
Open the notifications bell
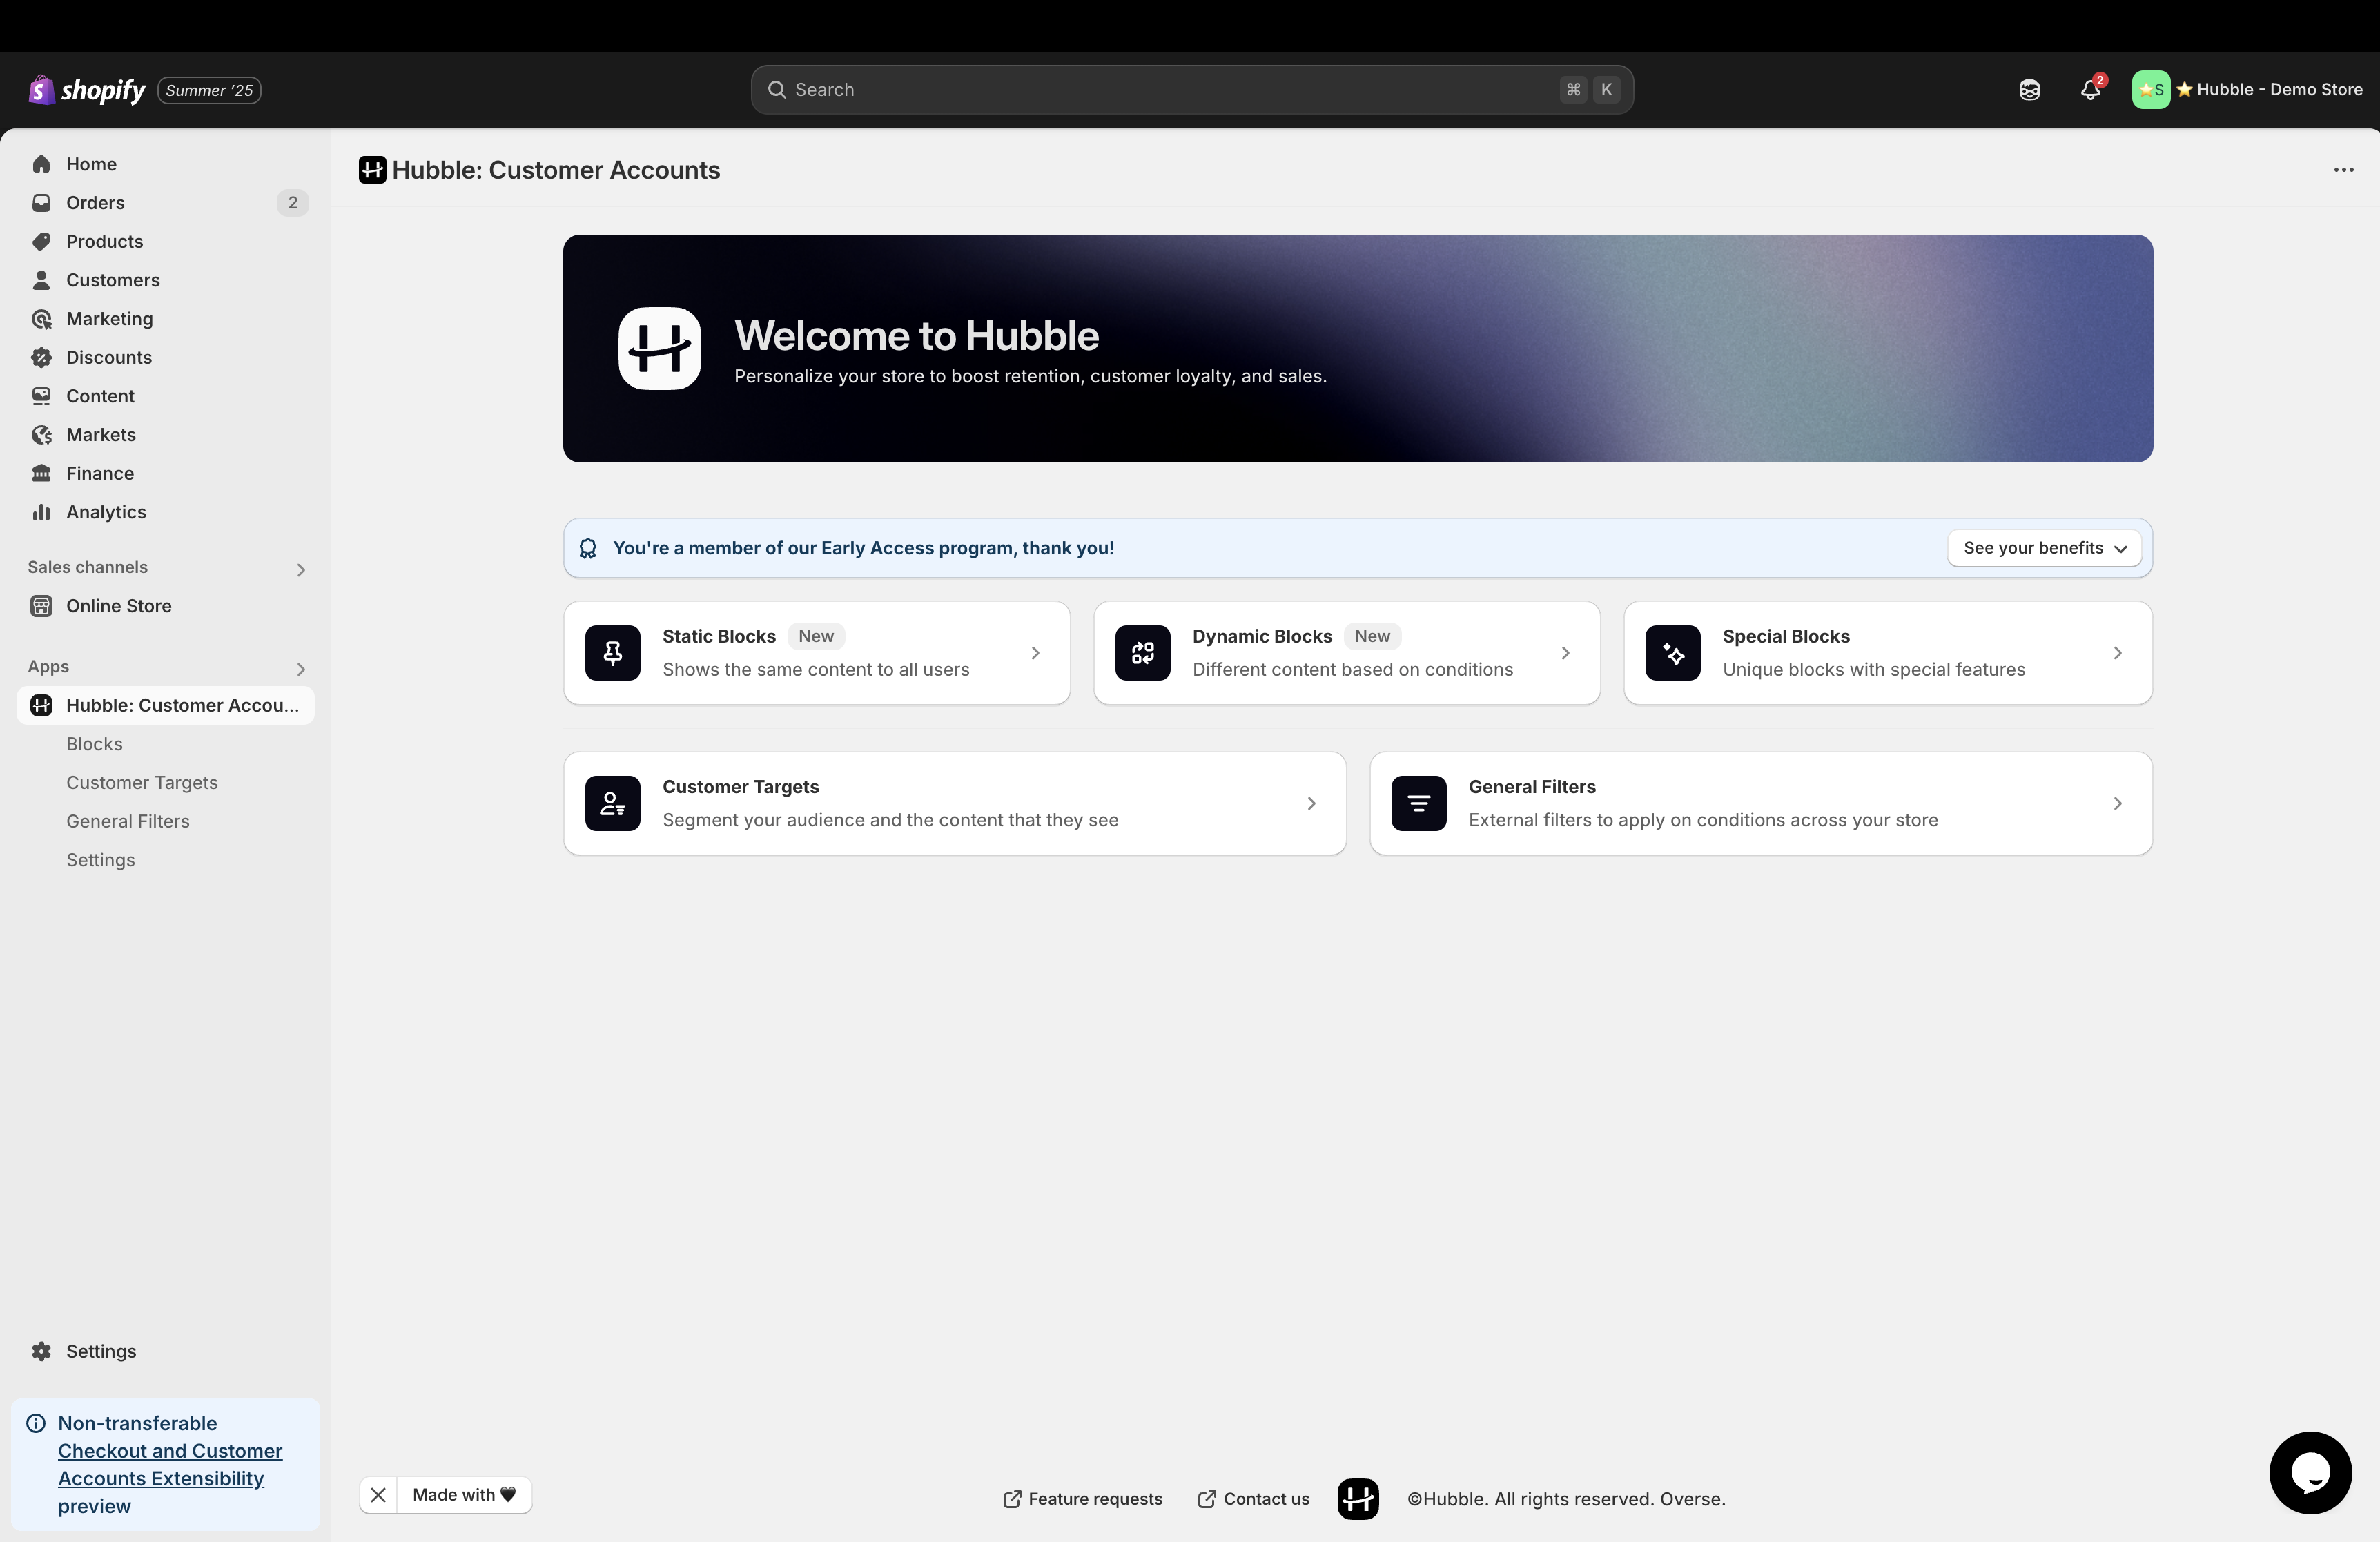click(x=2090, y=90)
